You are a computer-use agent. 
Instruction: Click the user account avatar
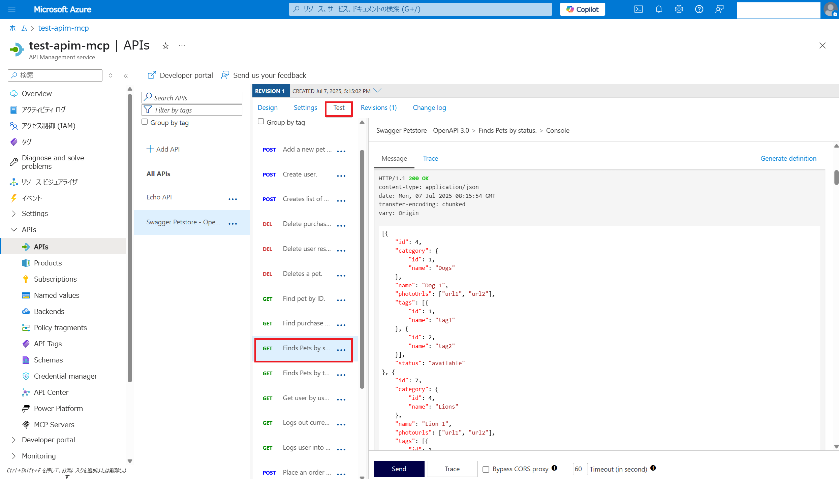830,9
